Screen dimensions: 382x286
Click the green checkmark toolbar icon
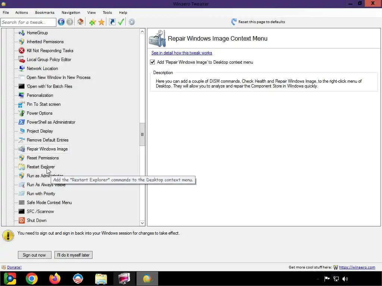click(x=121, y=22)
